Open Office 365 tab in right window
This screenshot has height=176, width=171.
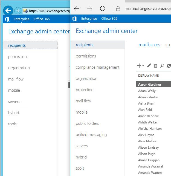coord(109,19)
